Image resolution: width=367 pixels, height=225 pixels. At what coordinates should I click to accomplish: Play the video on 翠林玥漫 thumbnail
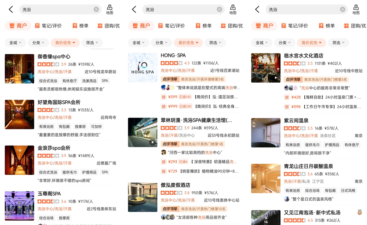[x=153, y=142]
